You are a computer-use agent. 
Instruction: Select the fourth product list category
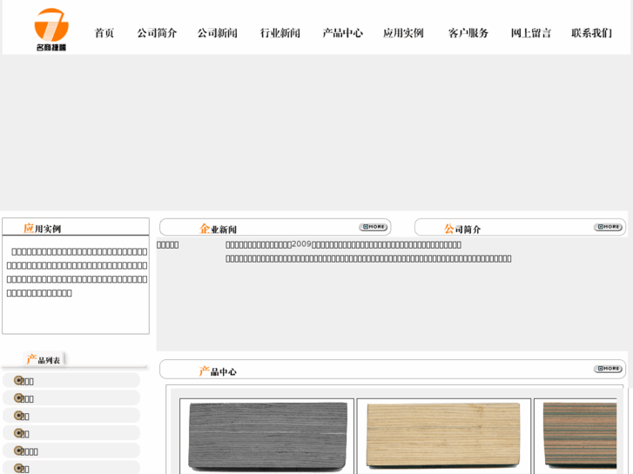click(x=71, y=433)
